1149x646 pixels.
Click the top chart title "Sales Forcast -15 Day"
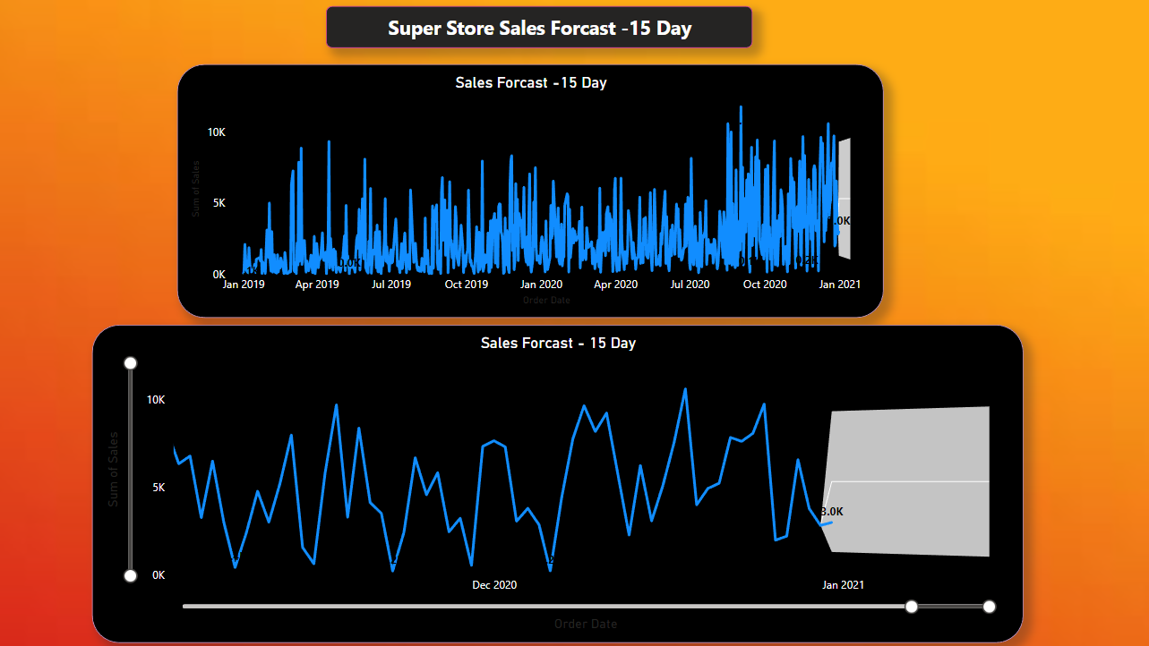pos(529,82)
